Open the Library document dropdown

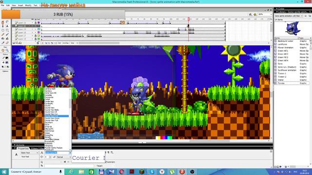[x=289, y=16]
